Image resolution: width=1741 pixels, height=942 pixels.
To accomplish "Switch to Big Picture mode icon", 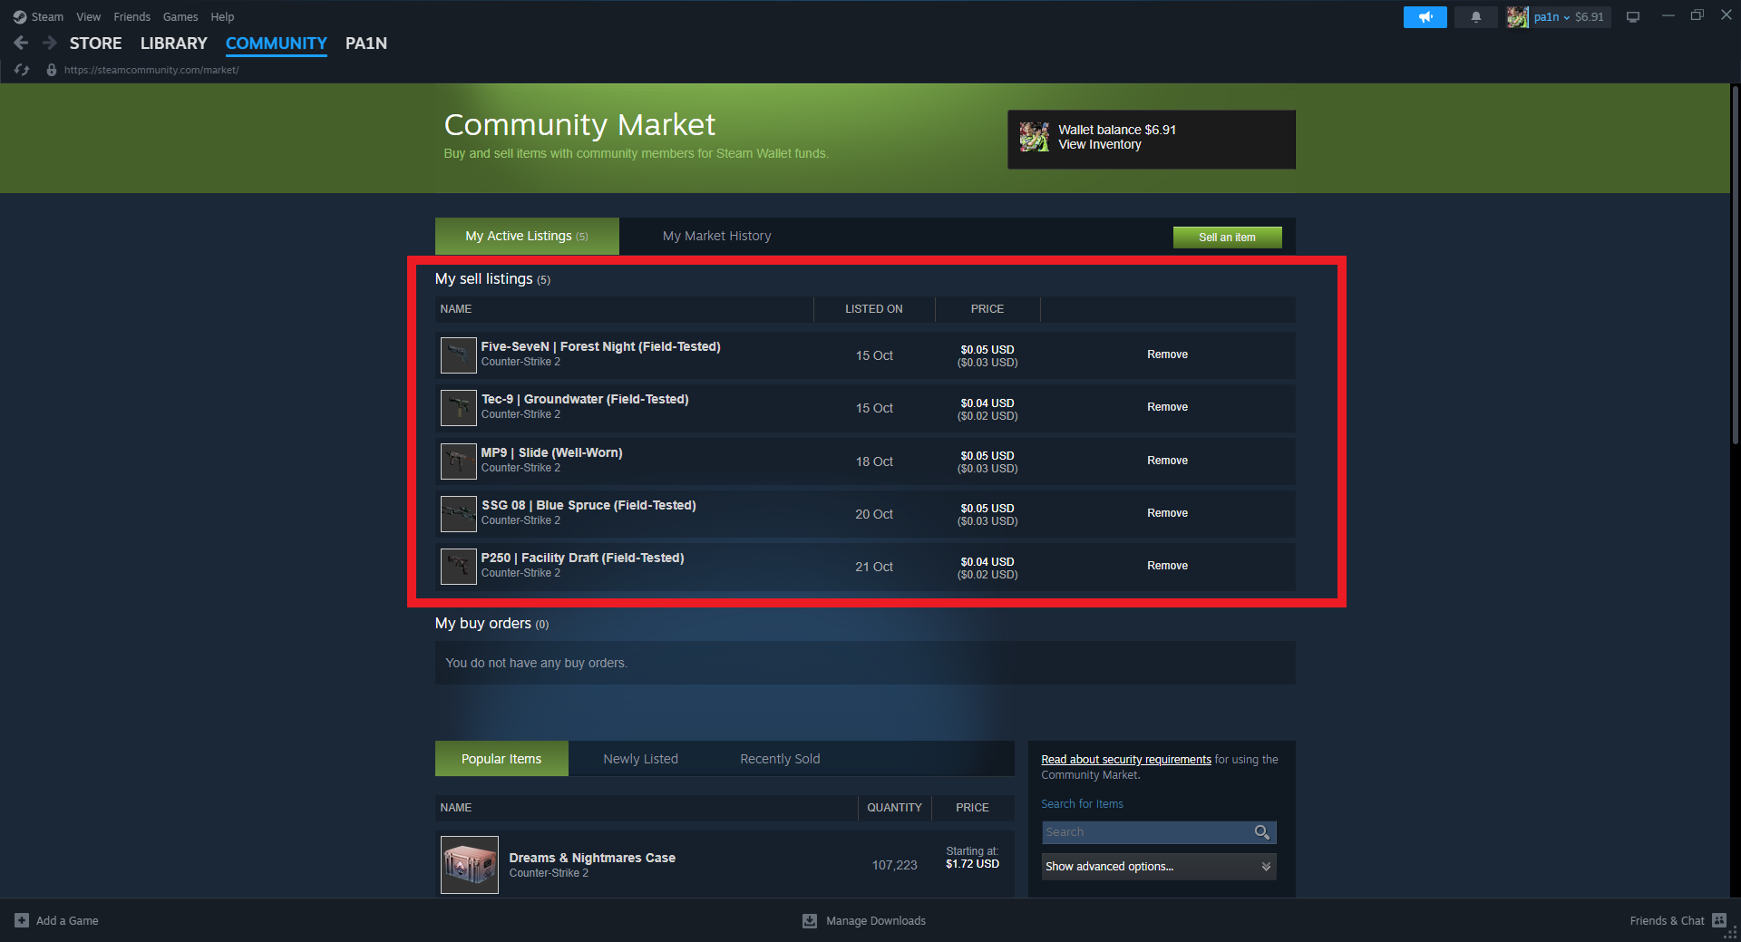I will pyautogui.click(x=1633, y=17).
